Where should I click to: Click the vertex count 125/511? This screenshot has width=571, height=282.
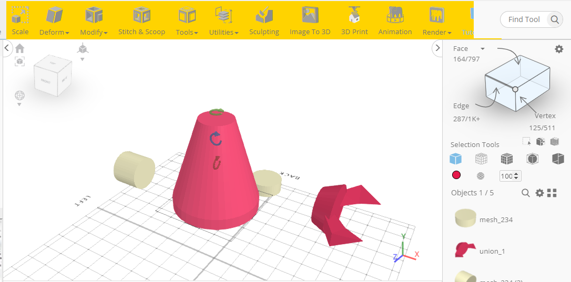coord(542,128)
